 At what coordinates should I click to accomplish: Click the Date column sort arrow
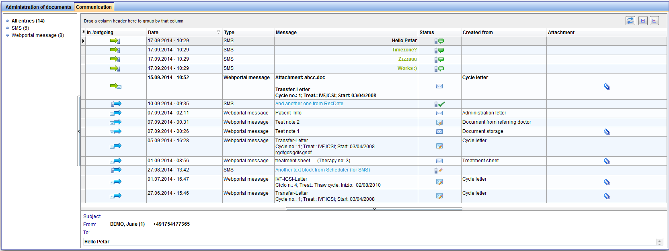218,32
